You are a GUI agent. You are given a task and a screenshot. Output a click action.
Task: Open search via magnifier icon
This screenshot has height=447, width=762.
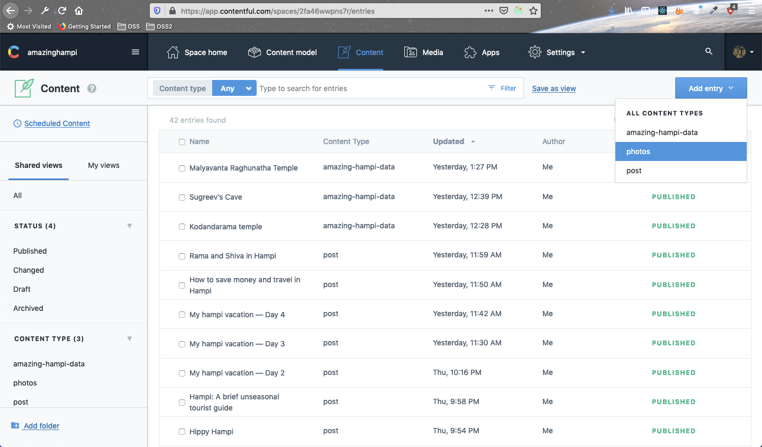click(x=709, y=51)
